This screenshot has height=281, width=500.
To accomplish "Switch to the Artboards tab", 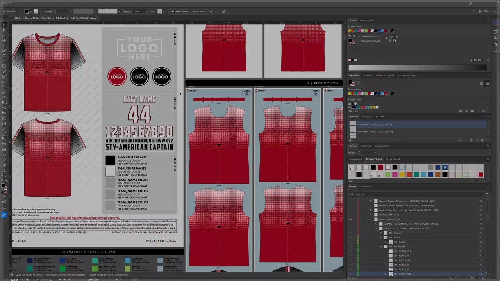I will click(366, 187).
